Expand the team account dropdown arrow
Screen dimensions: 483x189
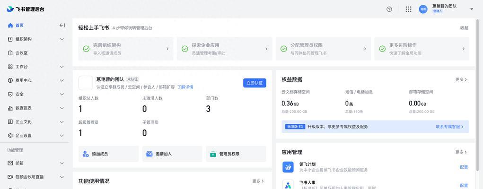click(x=472, y=9)
